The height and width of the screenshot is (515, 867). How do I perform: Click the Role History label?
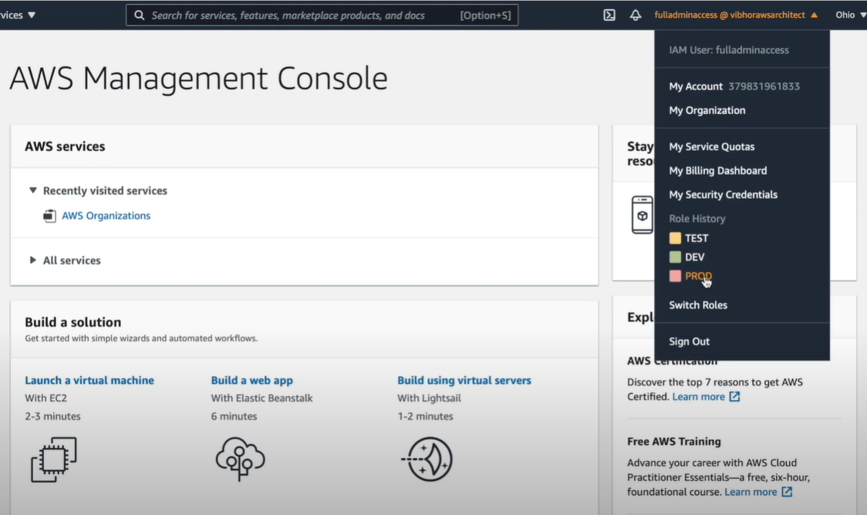coord(697,219)
